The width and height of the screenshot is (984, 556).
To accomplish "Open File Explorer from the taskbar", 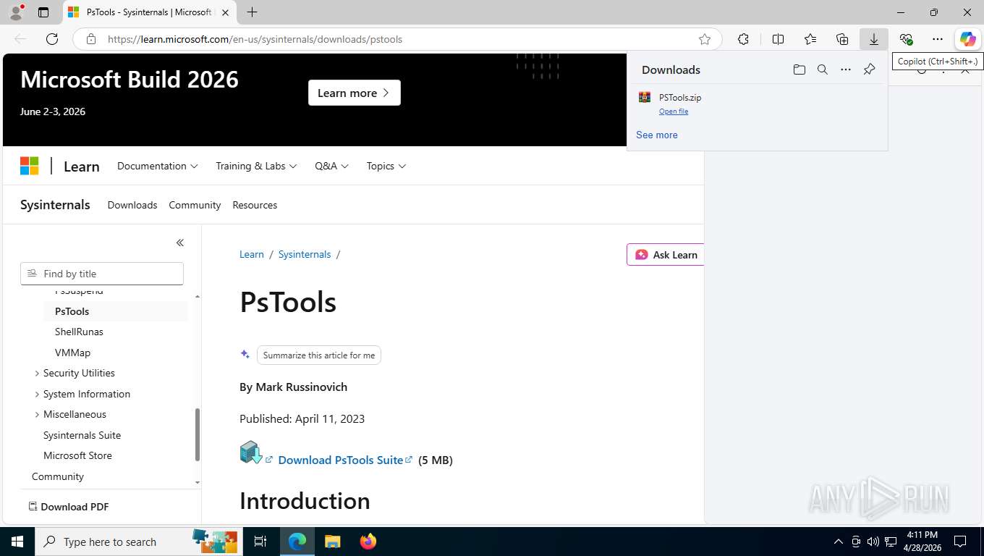I will (x=332, y=542).
